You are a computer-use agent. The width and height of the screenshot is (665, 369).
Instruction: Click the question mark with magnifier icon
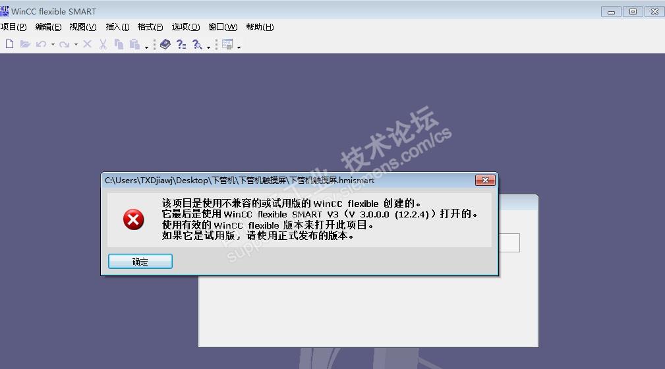tap(197, 44)
